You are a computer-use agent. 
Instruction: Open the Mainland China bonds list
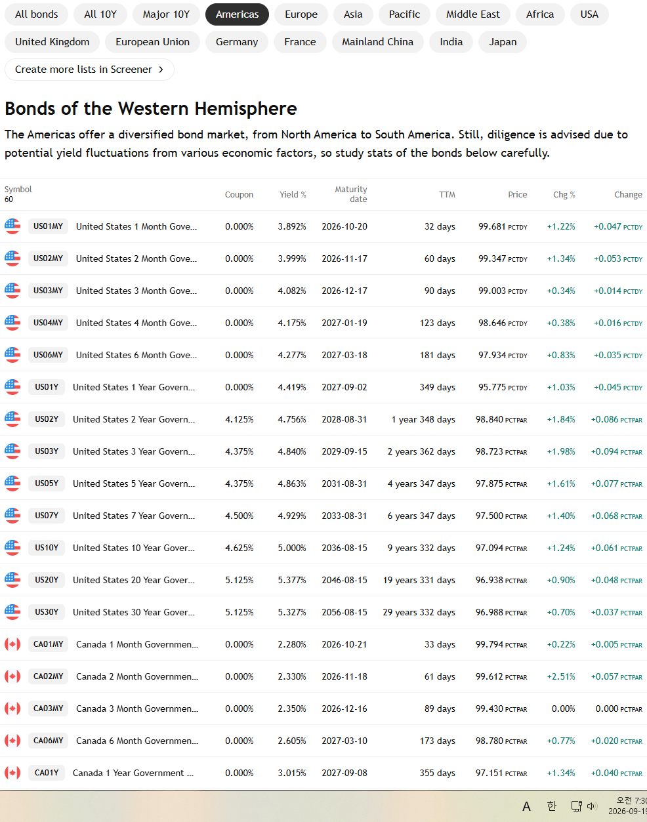click(377, 42)
